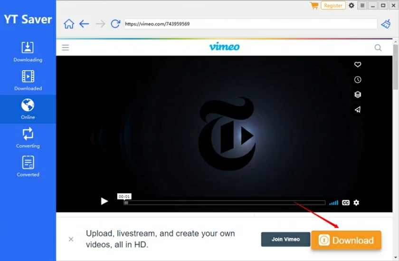Go forward with the right arrow

coord(100,24)
